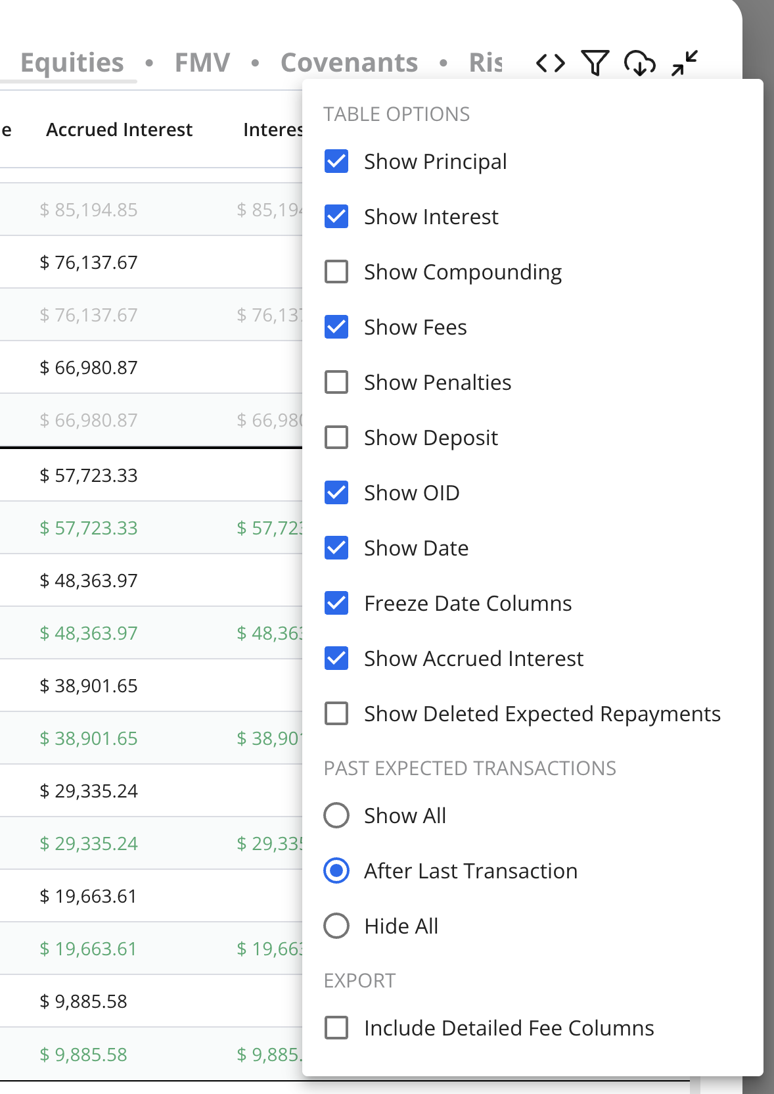Open the FMV tab
The width and height of the screenshot is (774, 1094).
pyautogui.click(x=202, y=62)
